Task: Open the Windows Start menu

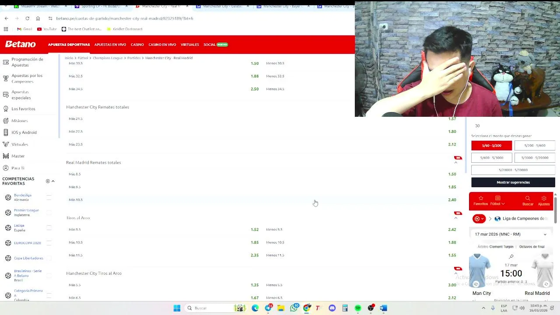Action: [x=177, y=308]
